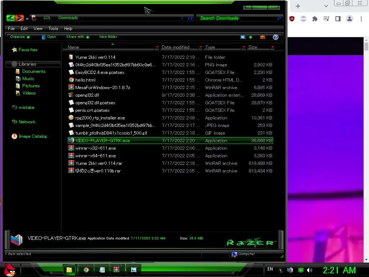Open the Music library
The height and width of the screenshot is (277, 369).
click(x=25, y=79)
